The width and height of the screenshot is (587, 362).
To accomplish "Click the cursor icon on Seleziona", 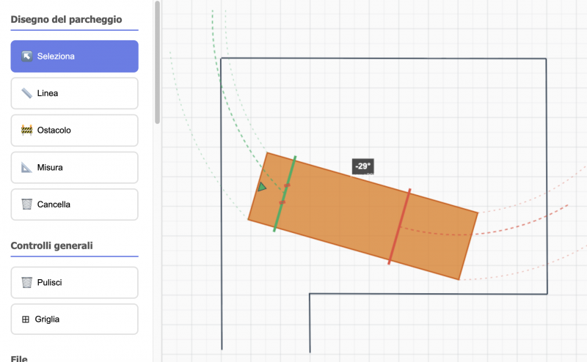I will (26, 56).
